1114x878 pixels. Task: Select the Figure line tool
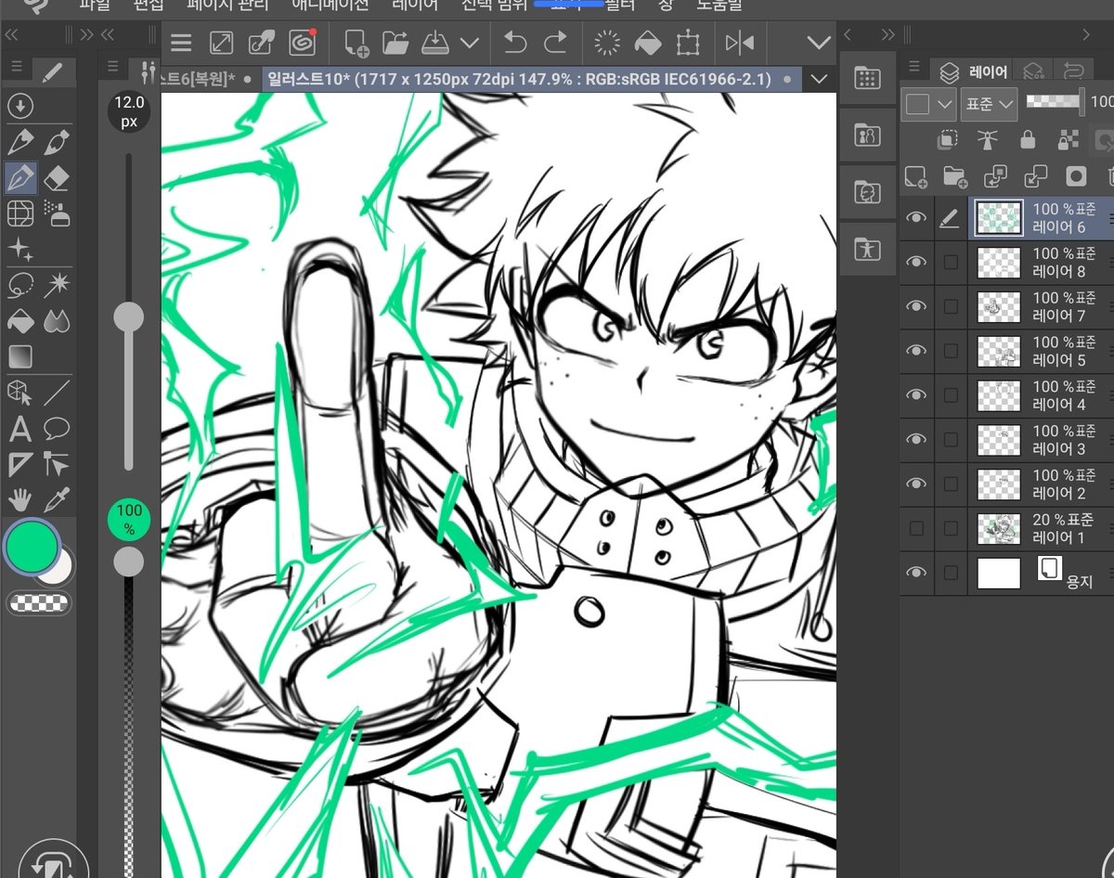tap(58, 393)
